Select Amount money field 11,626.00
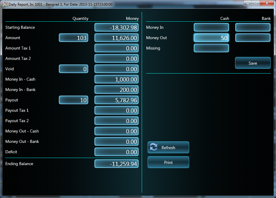Image resolution: width=276 pixels, height=198 pixels. coord(117,38)
